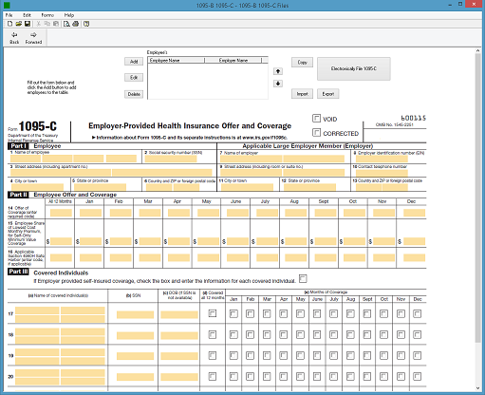The image size is (485, 395).
Task: Click employee City or town field
Action: (37, 187)
